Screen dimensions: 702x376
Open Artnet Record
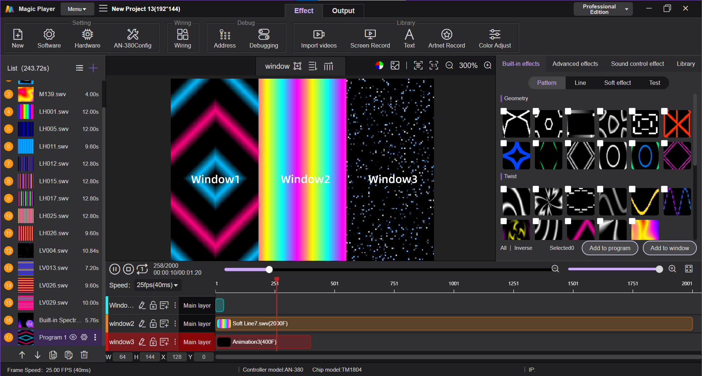click(x=446, y=38)
